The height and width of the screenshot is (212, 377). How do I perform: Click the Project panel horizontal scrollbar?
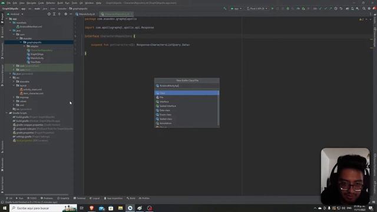[37, 194]
